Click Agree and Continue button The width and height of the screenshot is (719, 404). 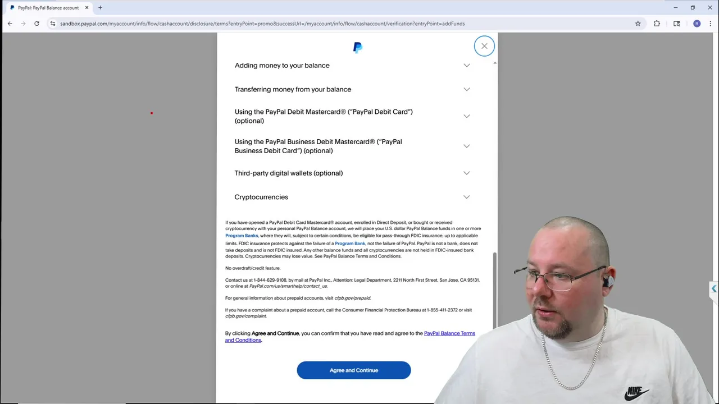pos(354,370)
